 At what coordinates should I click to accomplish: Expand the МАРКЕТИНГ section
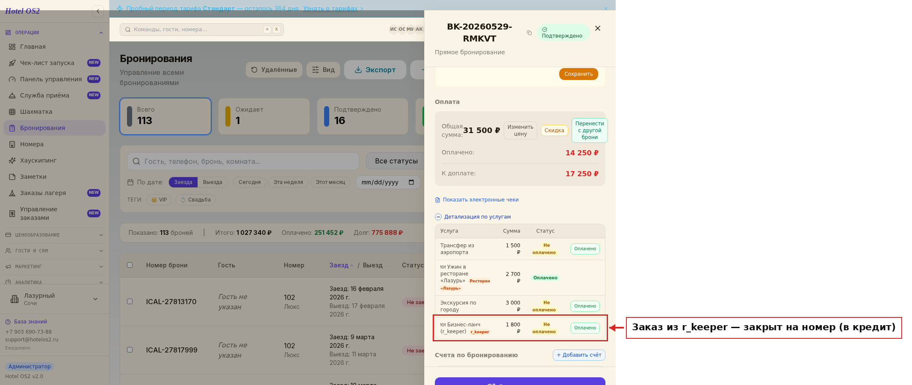click(54, 267)
